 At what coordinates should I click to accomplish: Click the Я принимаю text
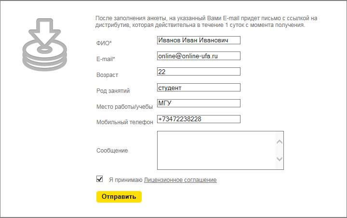point(126,180)
